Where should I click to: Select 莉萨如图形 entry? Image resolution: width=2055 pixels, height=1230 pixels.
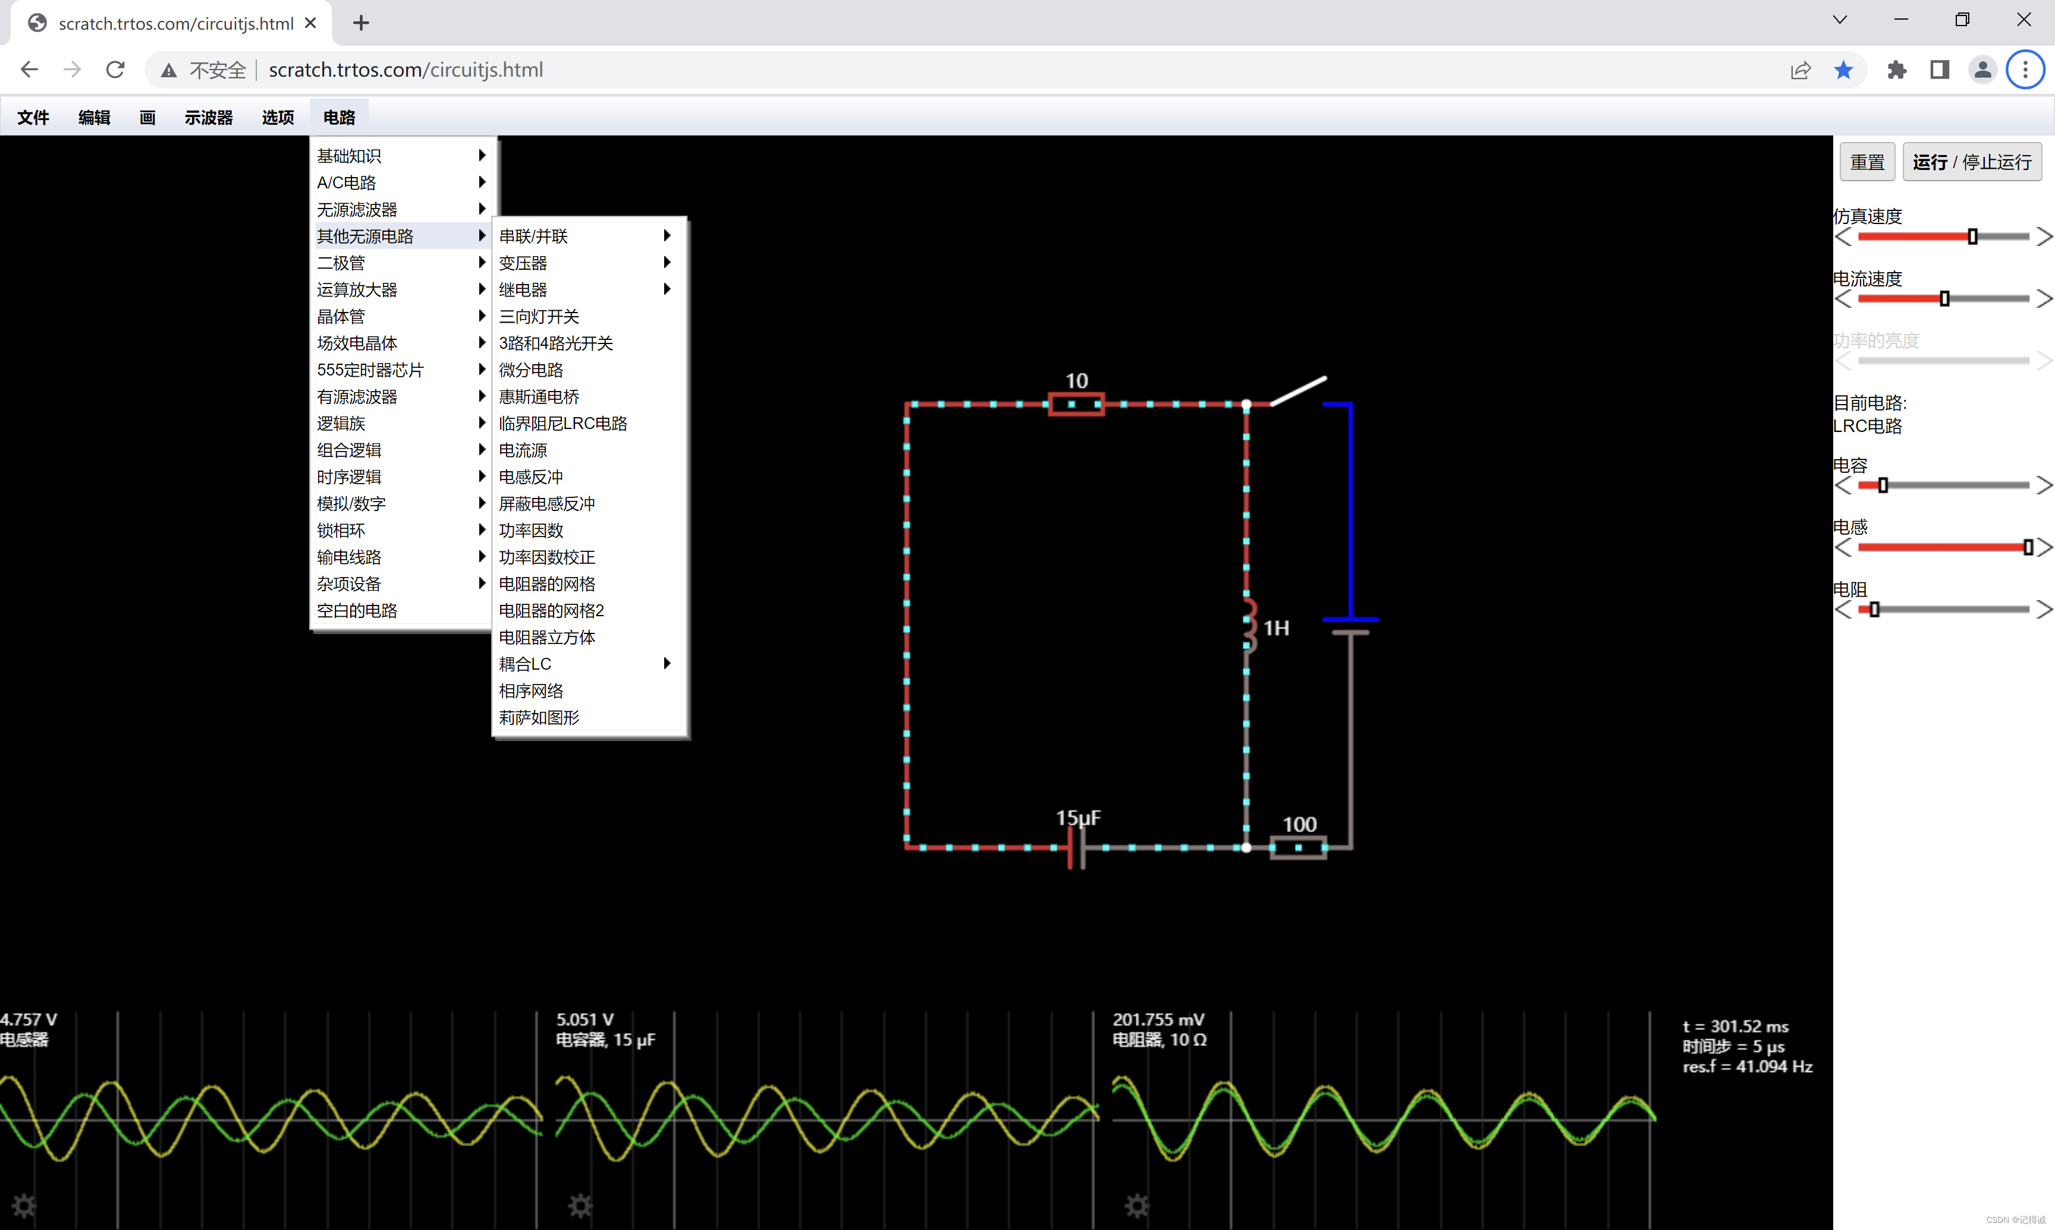587,718
